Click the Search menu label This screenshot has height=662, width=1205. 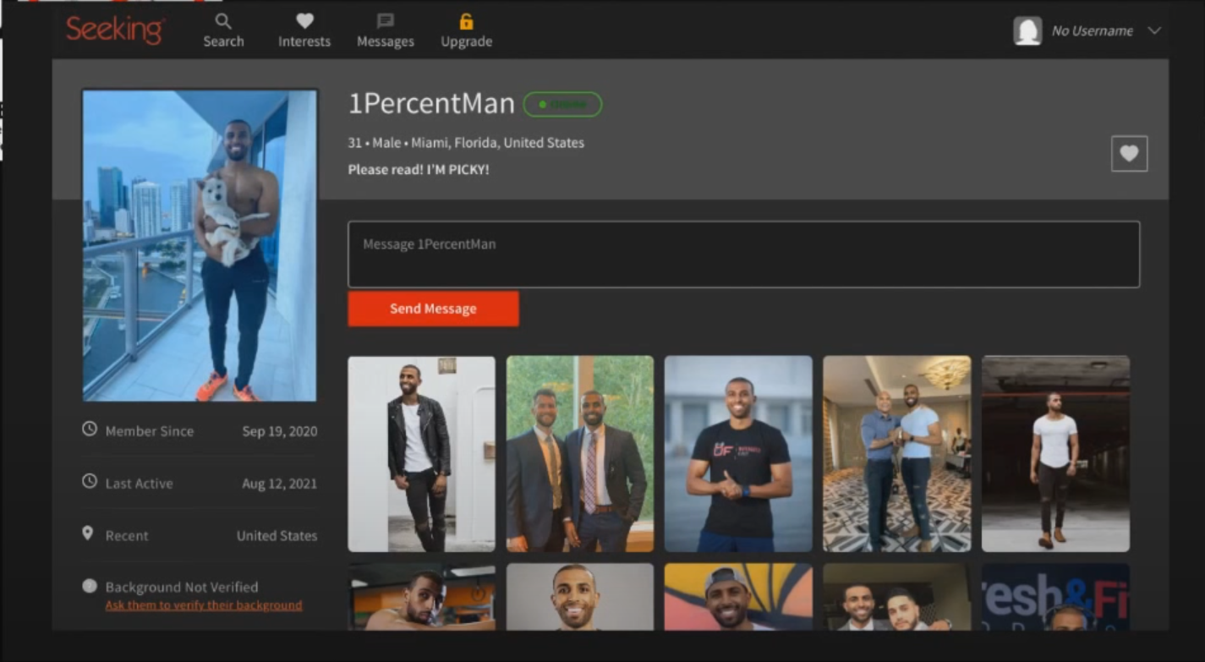tap(223, 41)
